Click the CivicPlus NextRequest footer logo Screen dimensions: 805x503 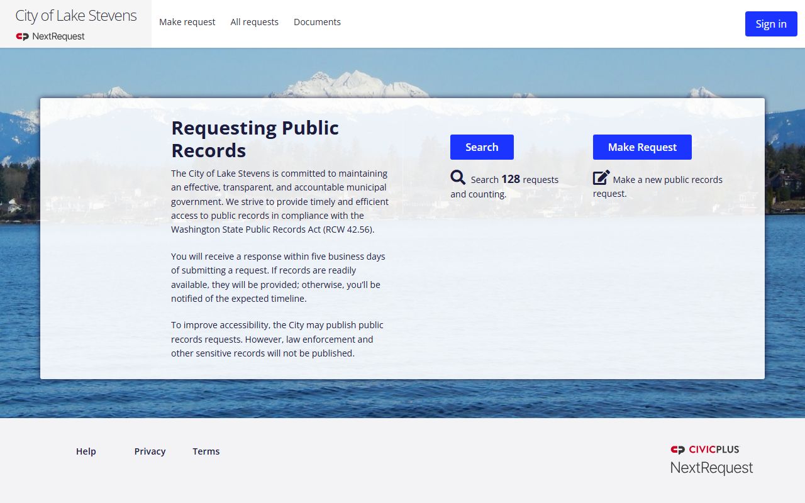[711, 460]
